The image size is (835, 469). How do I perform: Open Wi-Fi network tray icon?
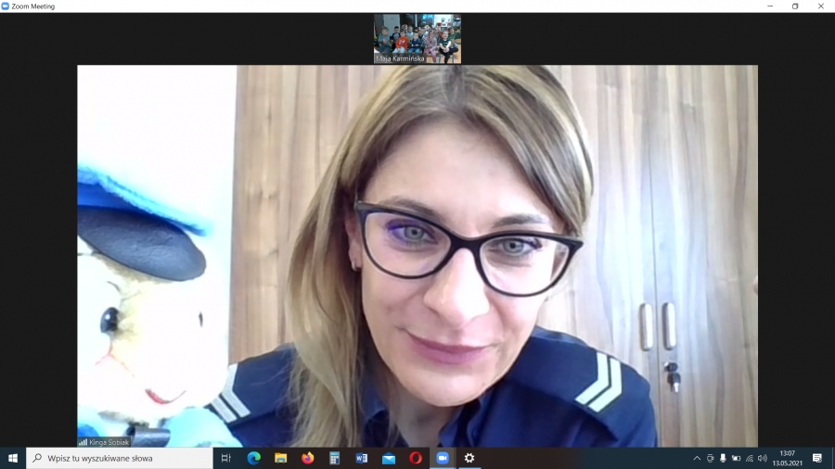(x=750, y=458)
